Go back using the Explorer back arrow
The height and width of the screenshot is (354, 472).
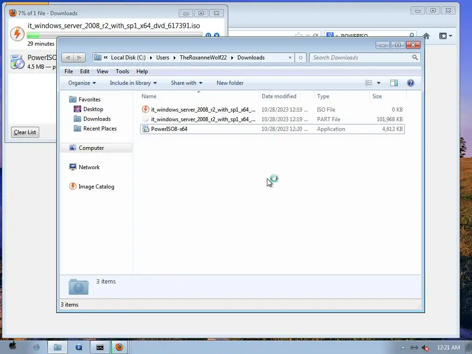pos(68,58)
